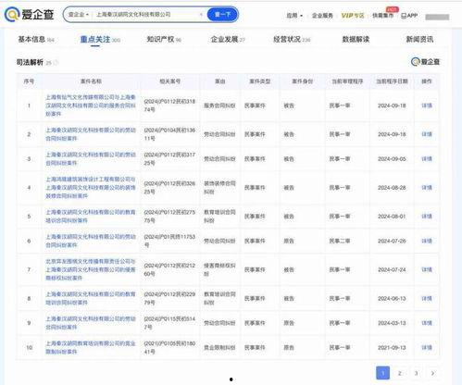
Task: Open the 查企业 search type dropdown
Action: [79, 15]
